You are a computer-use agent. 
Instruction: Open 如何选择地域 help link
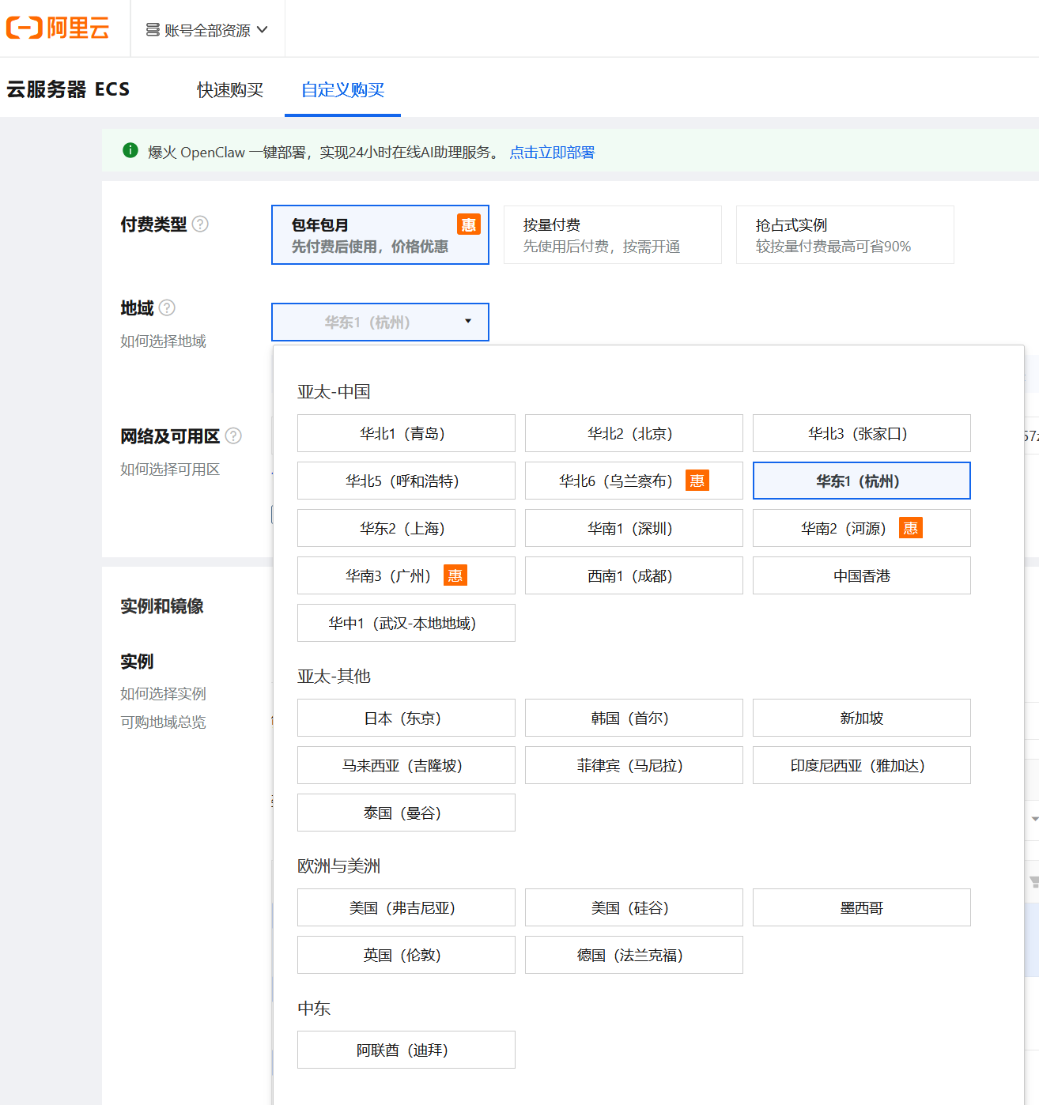[x=163, y=341]
